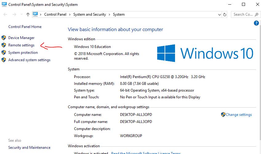Open the recent locations dropdown arrow
This screenshot has width=261, height=154.
21,14
